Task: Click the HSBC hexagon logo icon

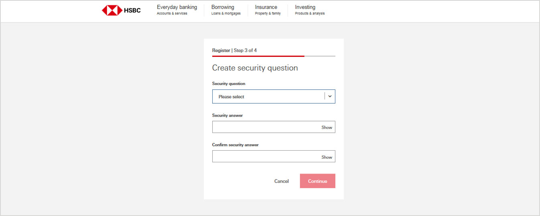Action: (112, 10)
